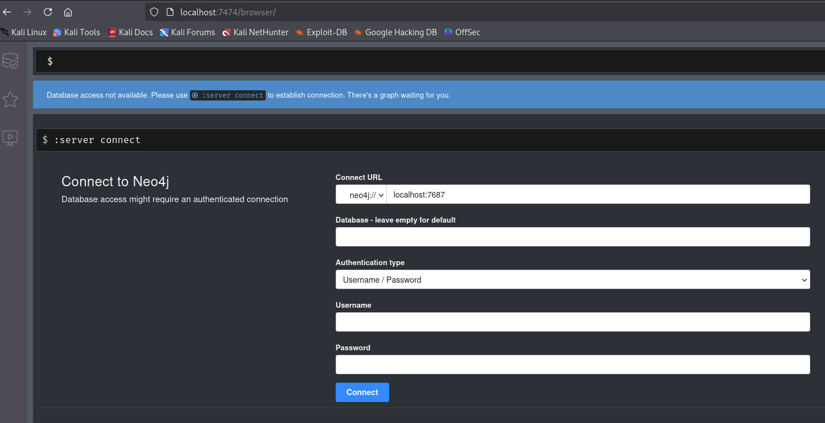Click the 'Connect to Neo4j' heading
The image size is (825, 423).
[115, 182]
